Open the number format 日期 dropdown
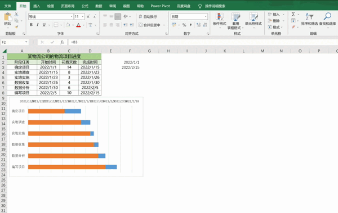The width and height of the screenshot is (338, 213). pyautogui.click(x=206, y=16)
